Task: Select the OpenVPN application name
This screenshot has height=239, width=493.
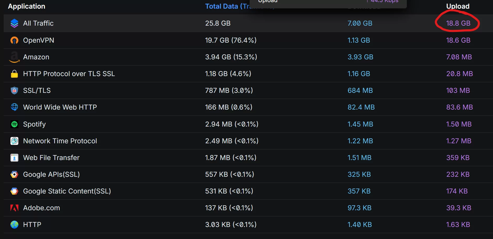Action: click(39, 40)
